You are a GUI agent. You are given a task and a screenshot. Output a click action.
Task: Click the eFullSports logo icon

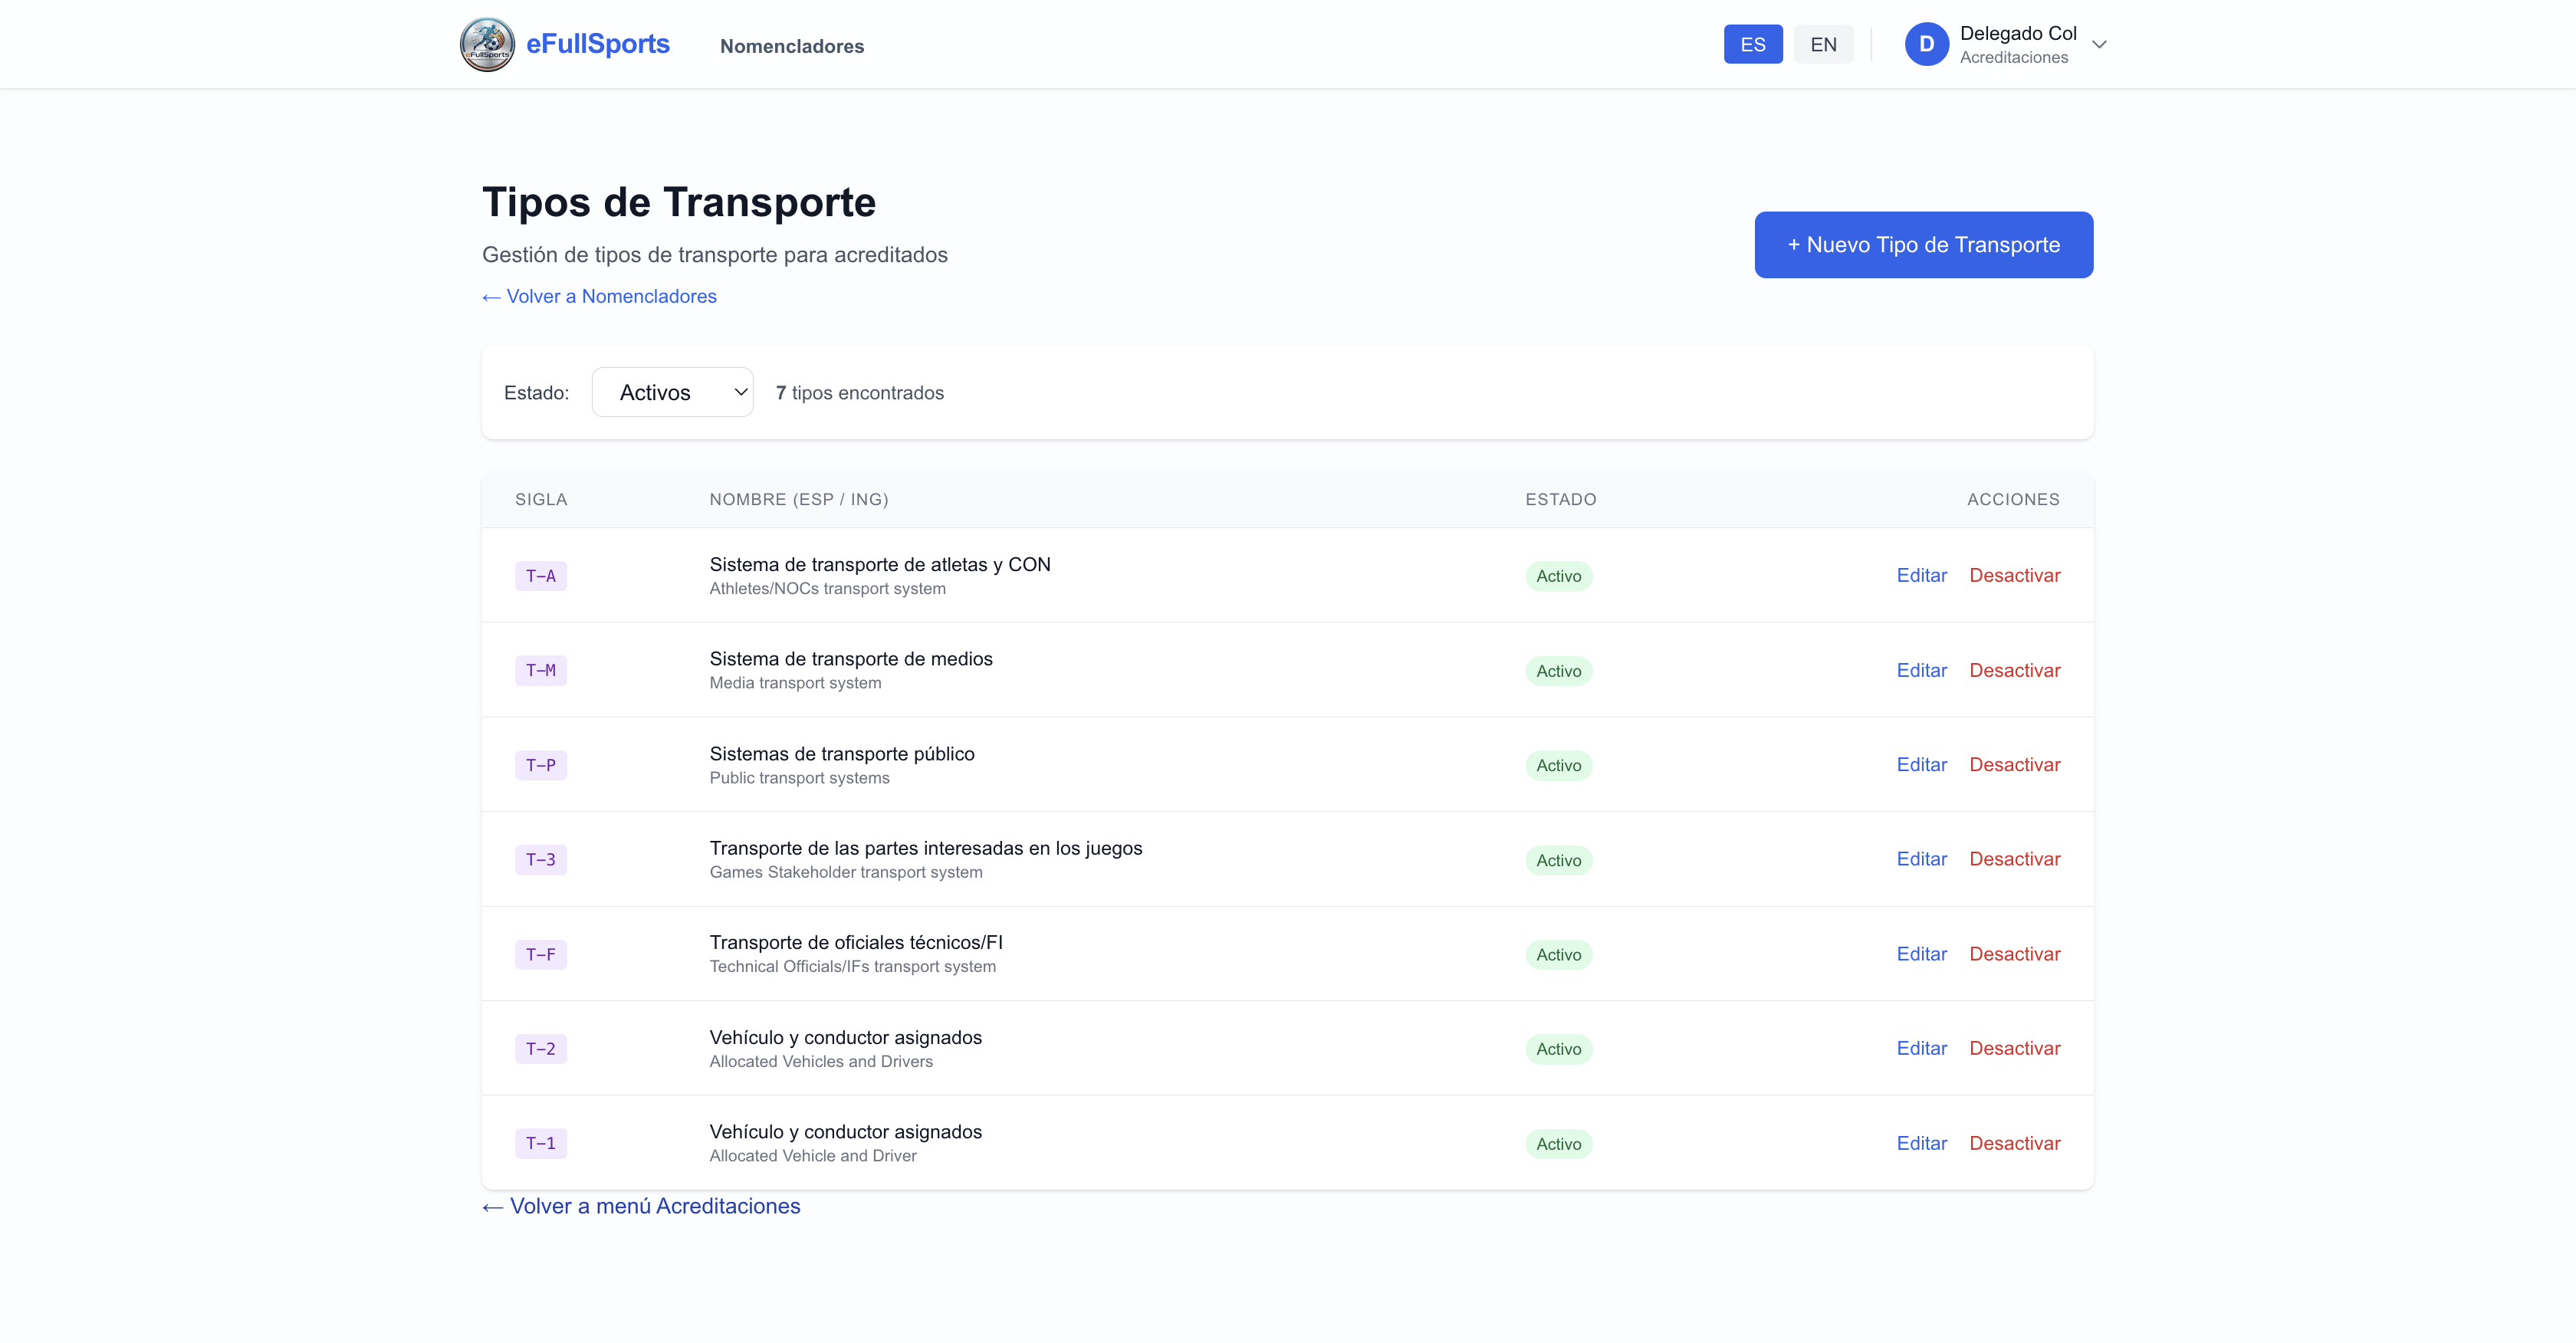(x=487, y=44)
